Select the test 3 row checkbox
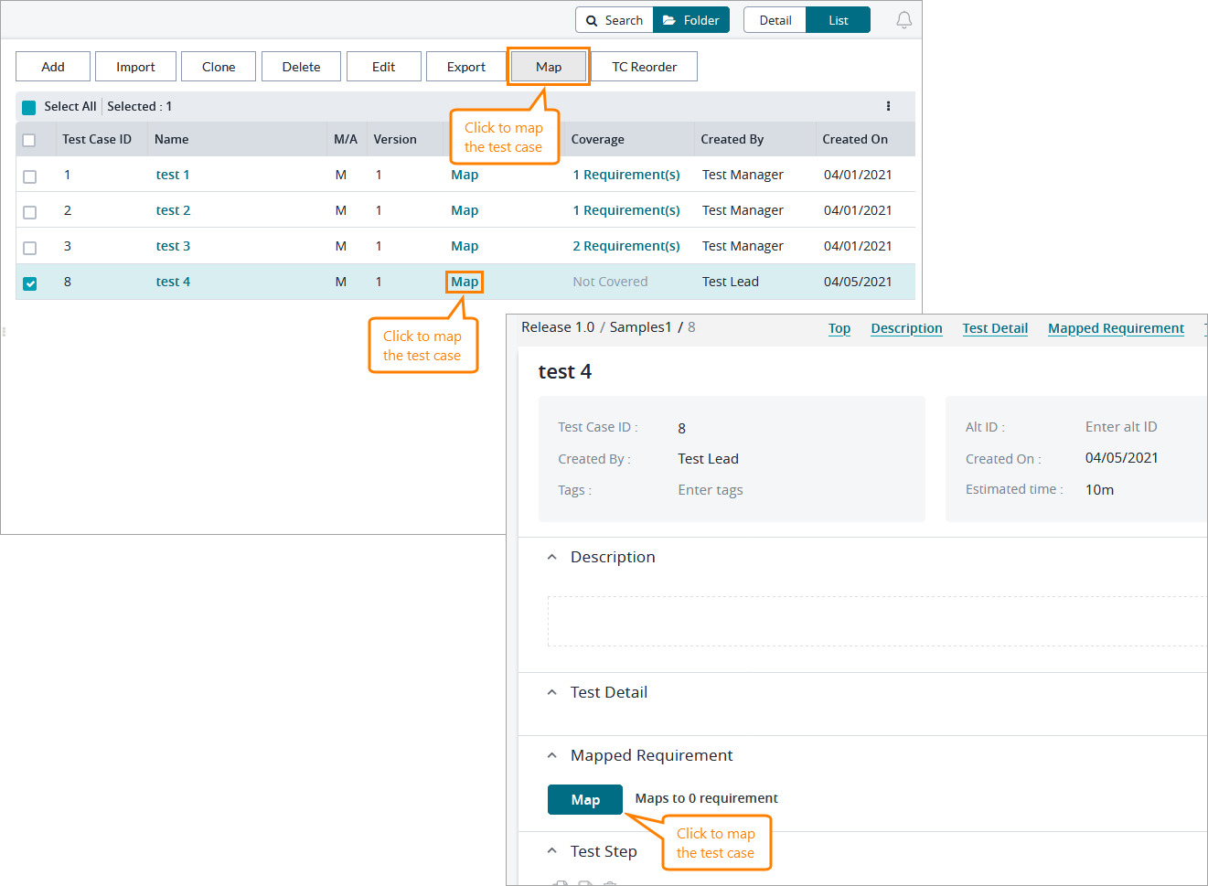1208x886 pixels. (x=30, y=248)
